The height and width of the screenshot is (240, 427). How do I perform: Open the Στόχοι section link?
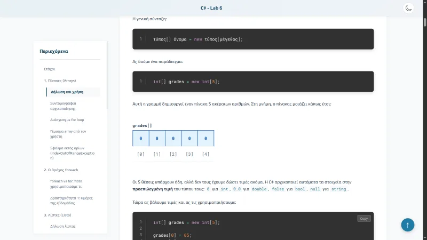[x=50, y=69]
